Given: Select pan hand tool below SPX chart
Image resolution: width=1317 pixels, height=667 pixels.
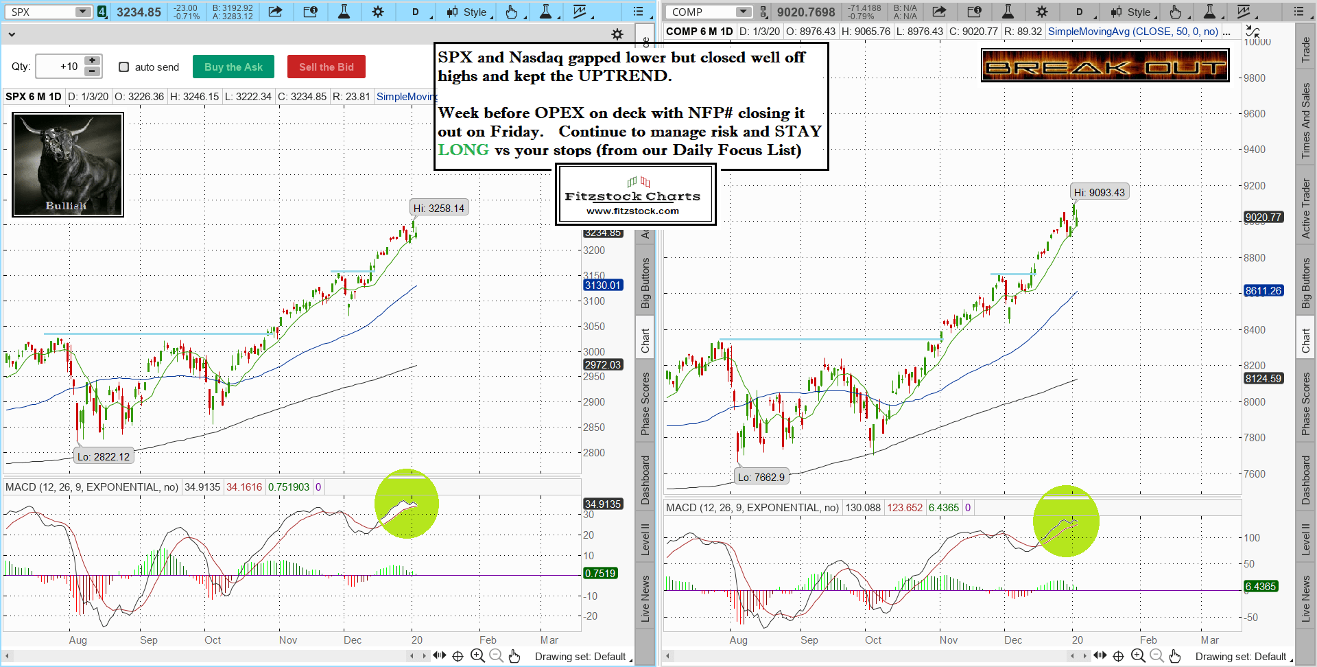Looking at the screenshot, I should click(514, 656).
